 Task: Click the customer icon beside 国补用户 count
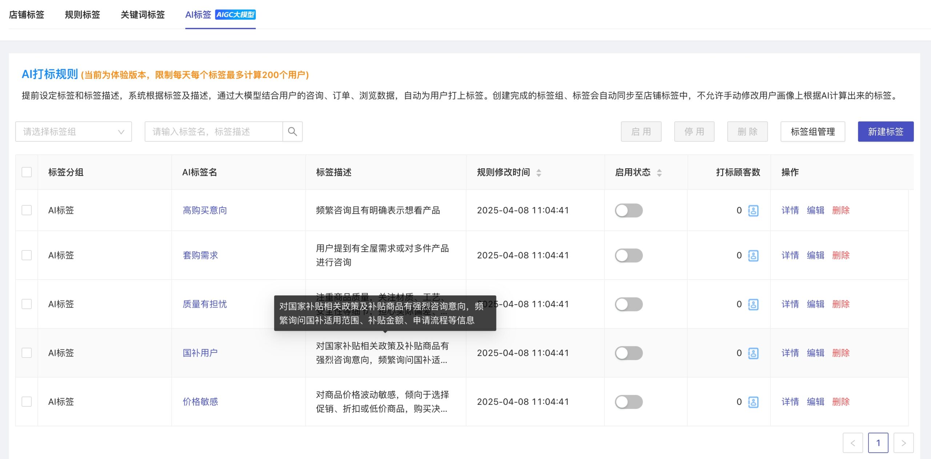click(x=752, y=353)
